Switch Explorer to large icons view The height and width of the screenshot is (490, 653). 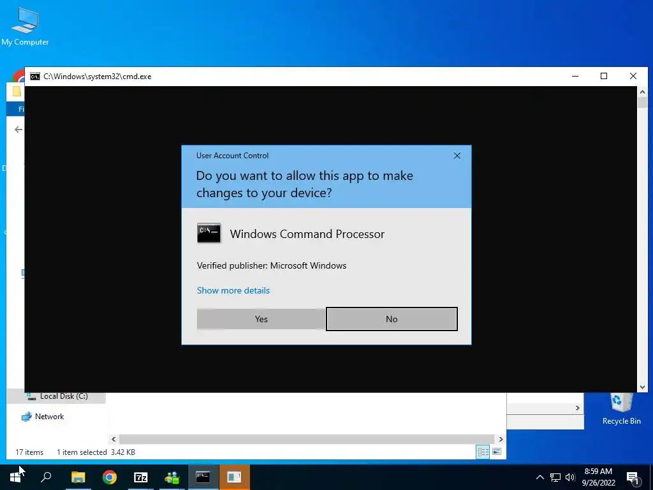(497, 452)
